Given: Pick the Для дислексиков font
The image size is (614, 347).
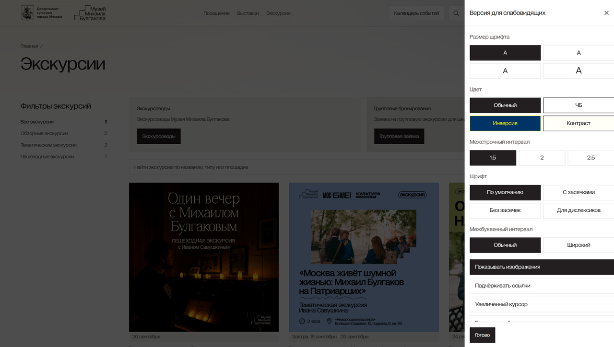Looking at the screenshot, I should 579,210.
